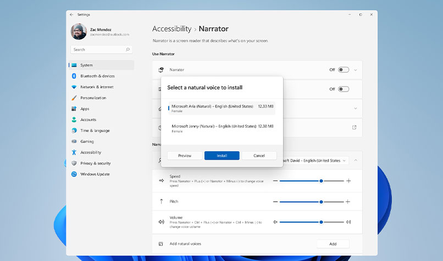The width and height of the screenshot is (443, 261).
Task: Click the Settings search box
Action: [101, 49]
